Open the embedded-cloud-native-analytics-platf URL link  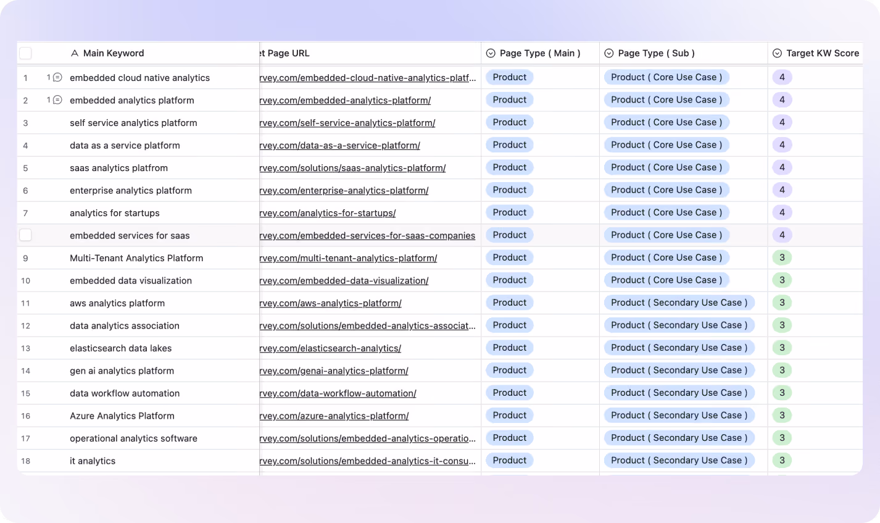(368, 78)
